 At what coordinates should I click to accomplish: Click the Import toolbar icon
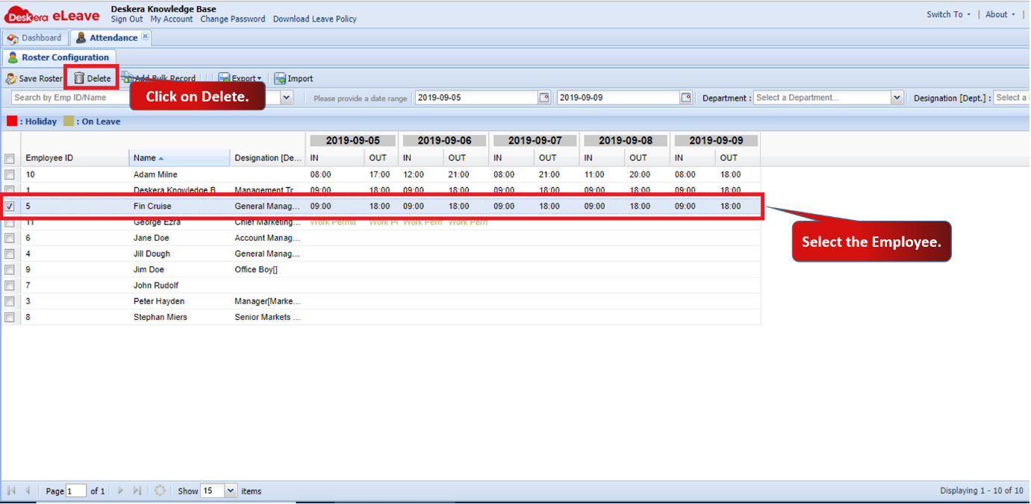coord(280,78)
